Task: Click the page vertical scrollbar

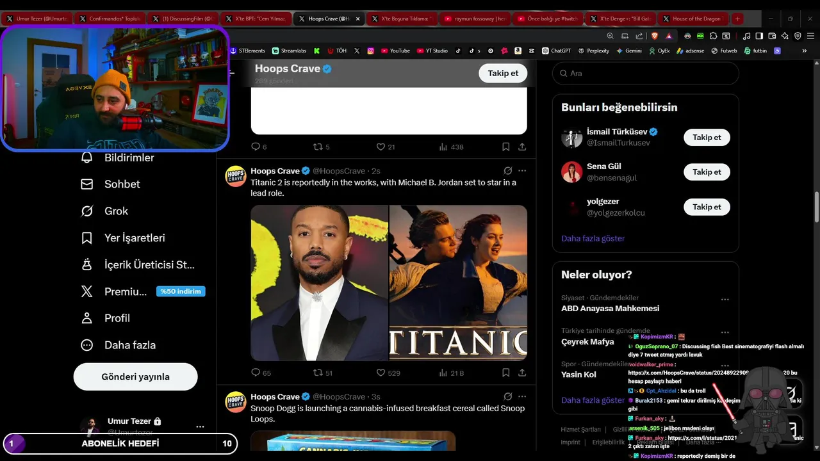Action: pyautogui.click(x=816, y=206)
